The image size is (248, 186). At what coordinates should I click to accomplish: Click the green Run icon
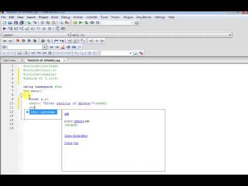[x=81, y=23]
